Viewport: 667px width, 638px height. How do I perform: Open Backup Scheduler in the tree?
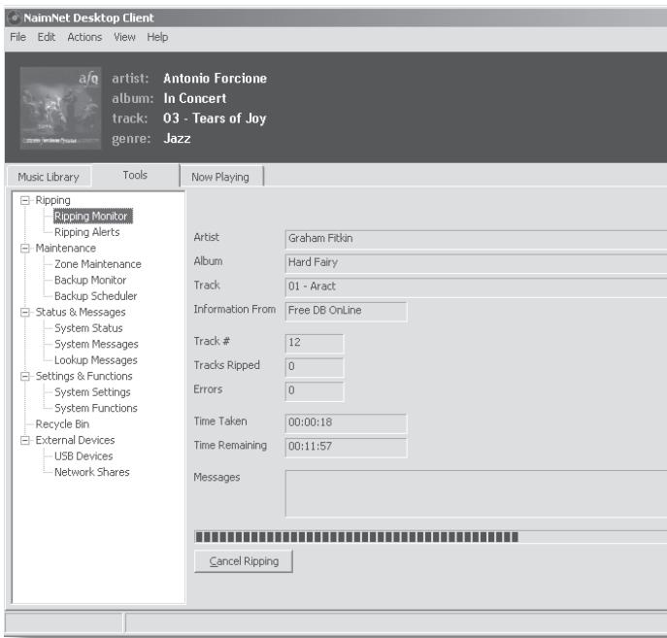pyautogui.click(x=95, y=296)
